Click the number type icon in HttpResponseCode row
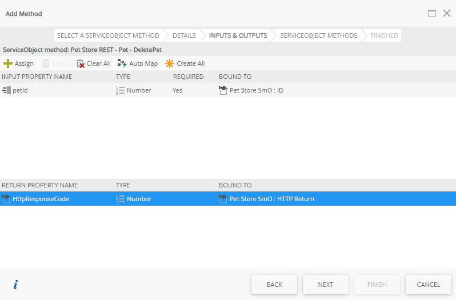 coord(120,199)
